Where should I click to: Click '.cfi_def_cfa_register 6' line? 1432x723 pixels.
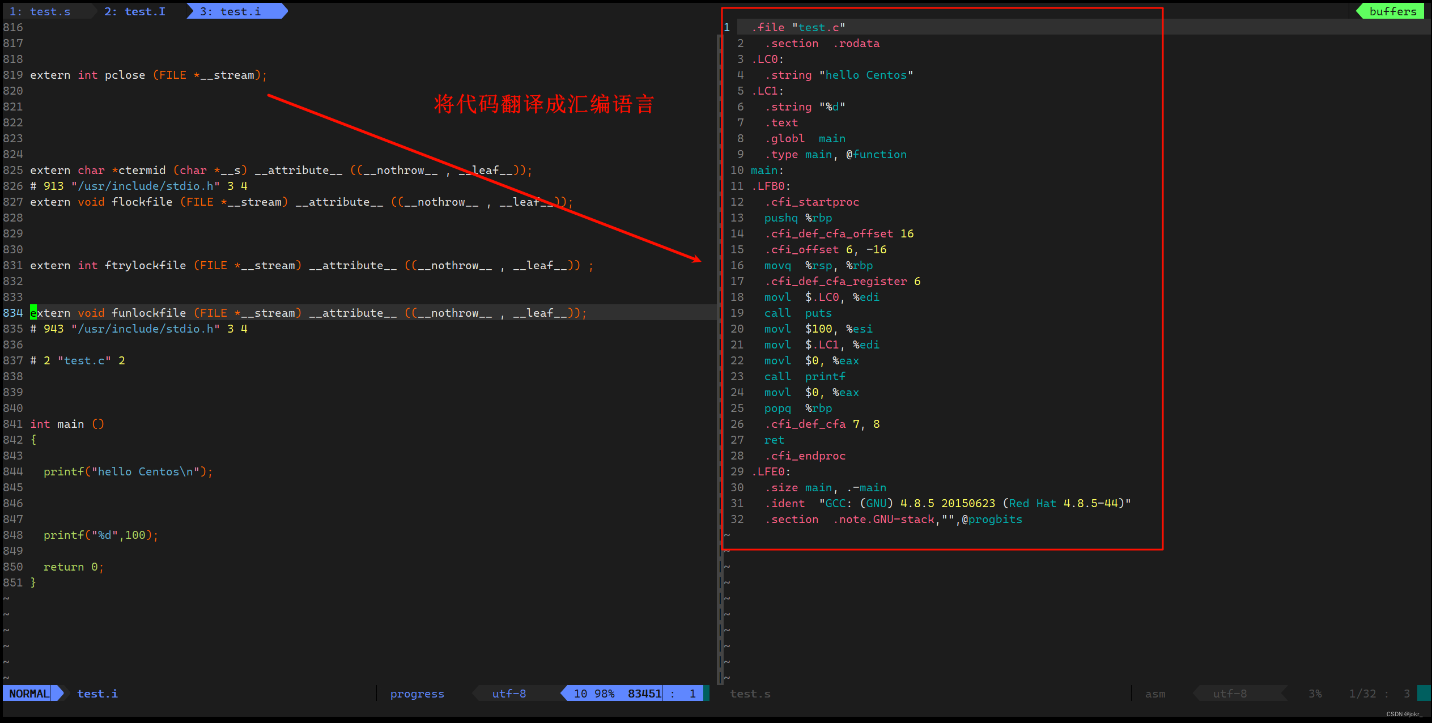point(843,282)
